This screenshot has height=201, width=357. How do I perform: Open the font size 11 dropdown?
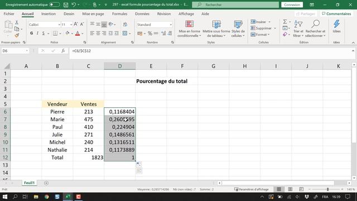pos(71,25)
